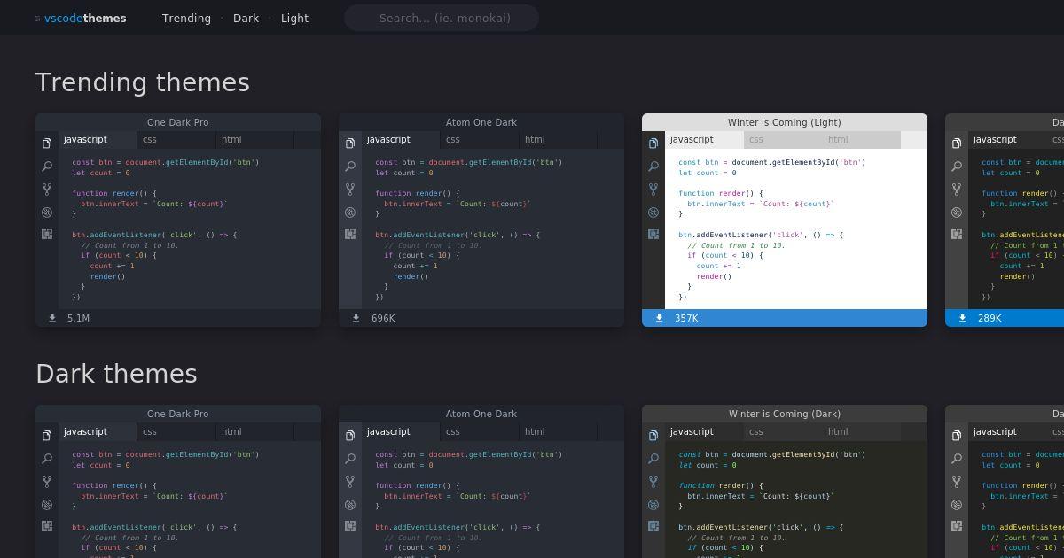Viewport: 1064px width, 558px height.
Task: Select javascript tab in trending Atom One Dark card
Action: [x=401, y=139]
